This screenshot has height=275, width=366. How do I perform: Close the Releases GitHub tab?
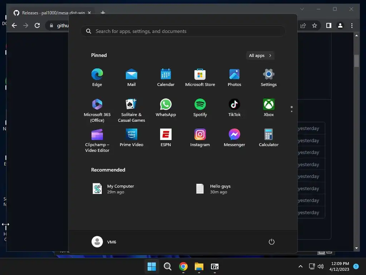(x=89, y=13)
